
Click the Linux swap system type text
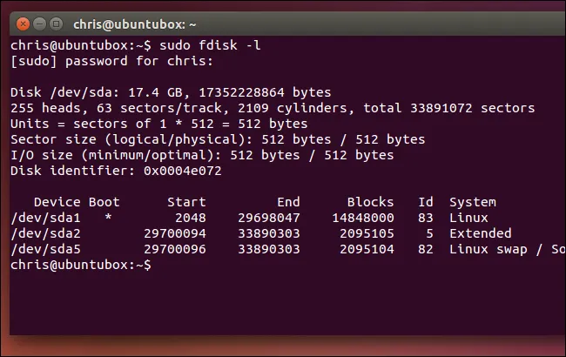489,249
